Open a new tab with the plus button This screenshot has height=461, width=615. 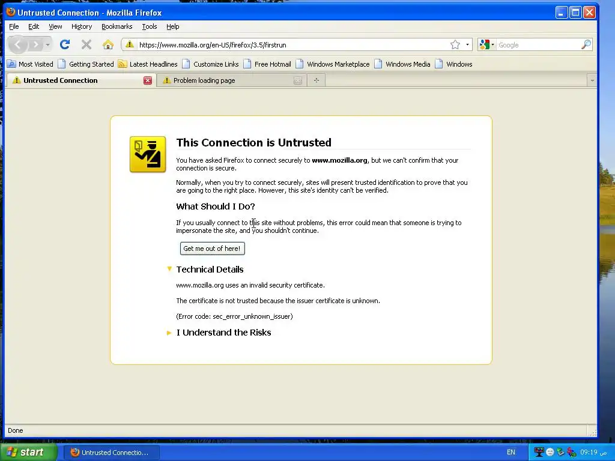(x=317, y=80)
